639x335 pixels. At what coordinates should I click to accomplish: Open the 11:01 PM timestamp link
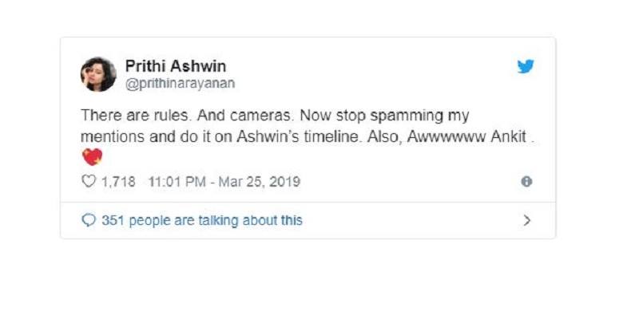pos(177,182)
